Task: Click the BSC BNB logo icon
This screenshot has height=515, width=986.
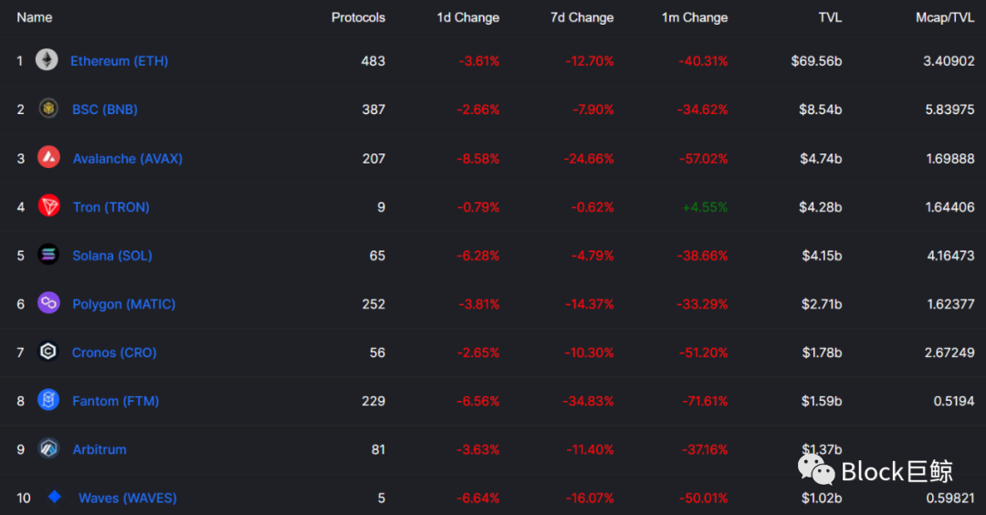Action: (48, 109)
